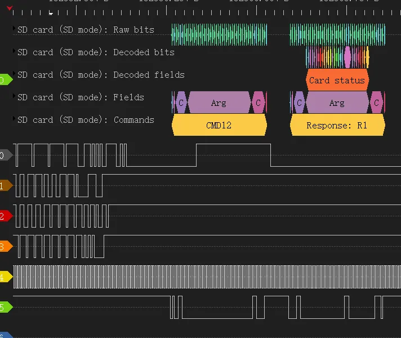Click the red marker on the time ruler
This screenshot has height=338, width=401.
pos(10,7)
